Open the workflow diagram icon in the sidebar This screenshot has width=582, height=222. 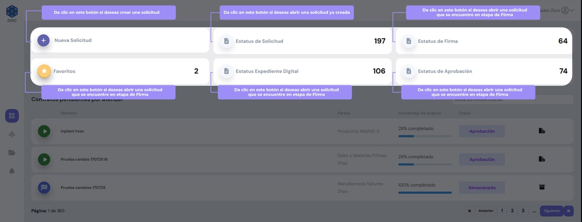[12, 134]
